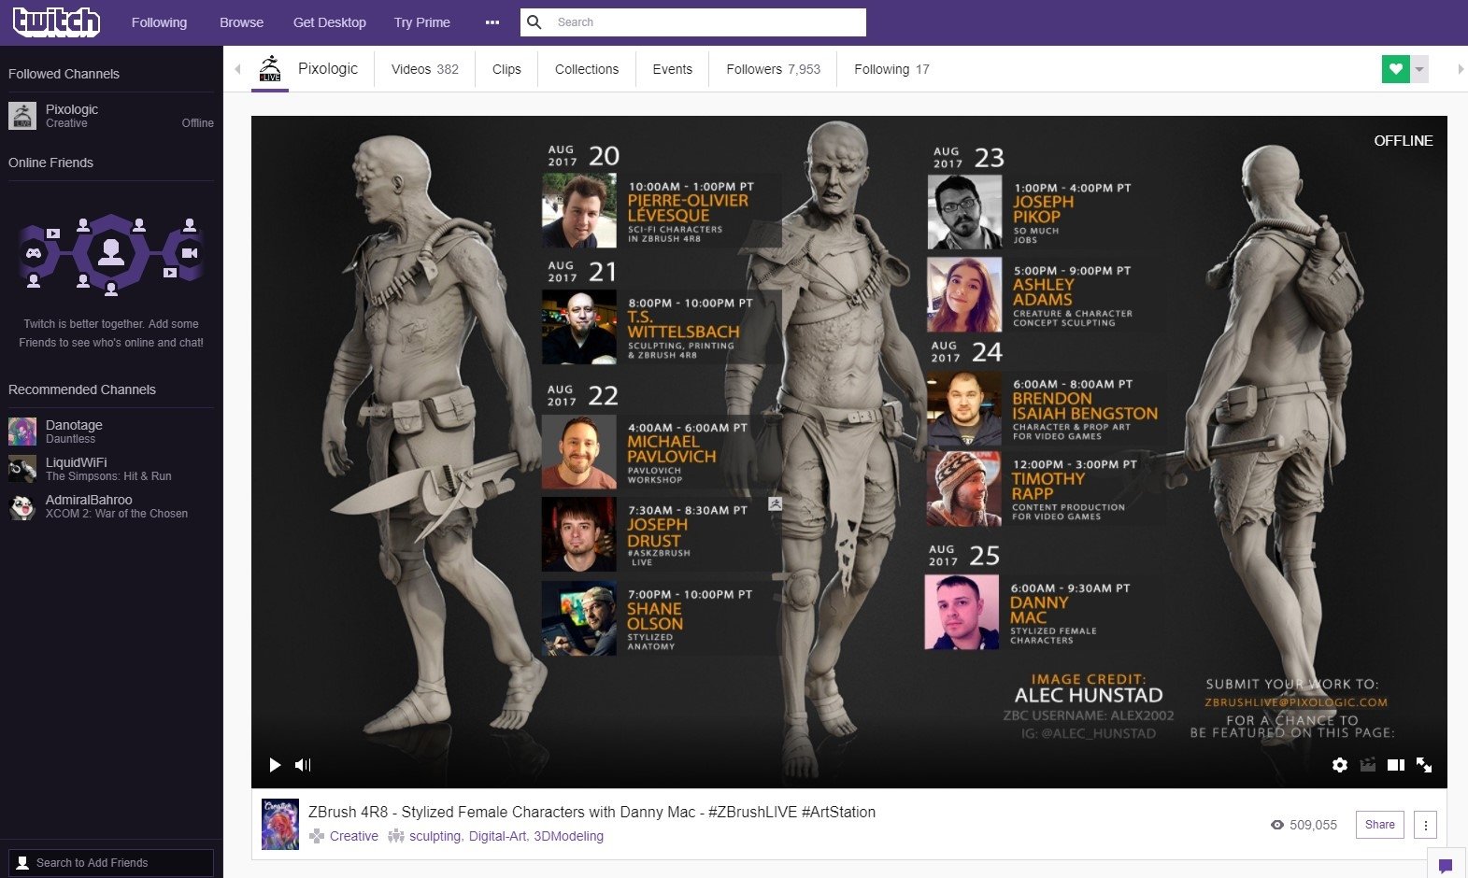Click 'XCOM 2: War of the Chosen' text
This screenshot has height=878, width=1468.
pyautogui.click(x=117, y=514)
